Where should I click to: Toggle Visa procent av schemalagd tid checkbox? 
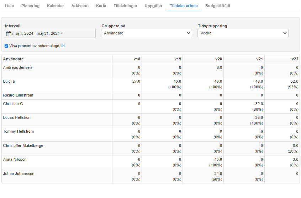6,46
